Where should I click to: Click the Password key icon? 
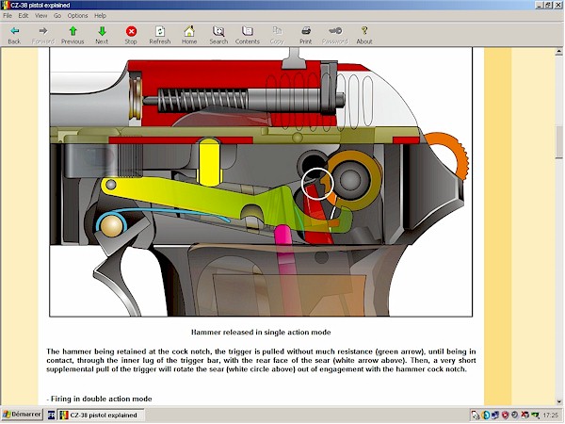pyautogui.click(x=334, y=35)
